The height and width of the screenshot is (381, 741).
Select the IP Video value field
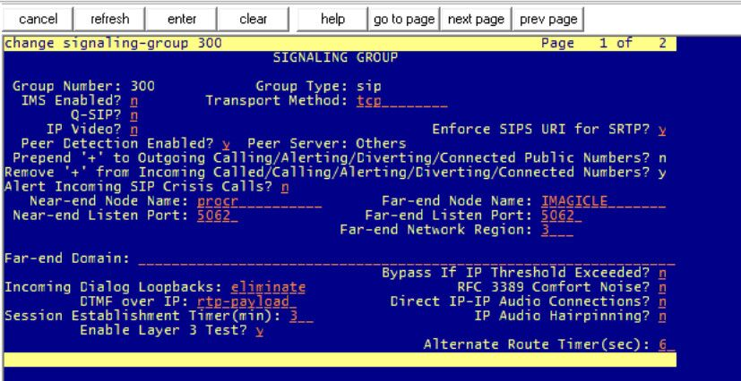(134, 129)
